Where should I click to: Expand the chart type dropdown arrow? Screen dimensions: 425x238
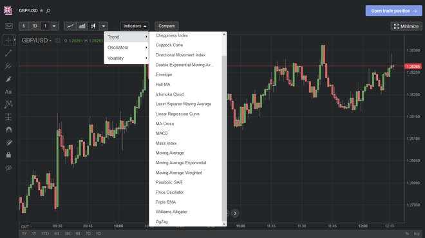[104, 26]
